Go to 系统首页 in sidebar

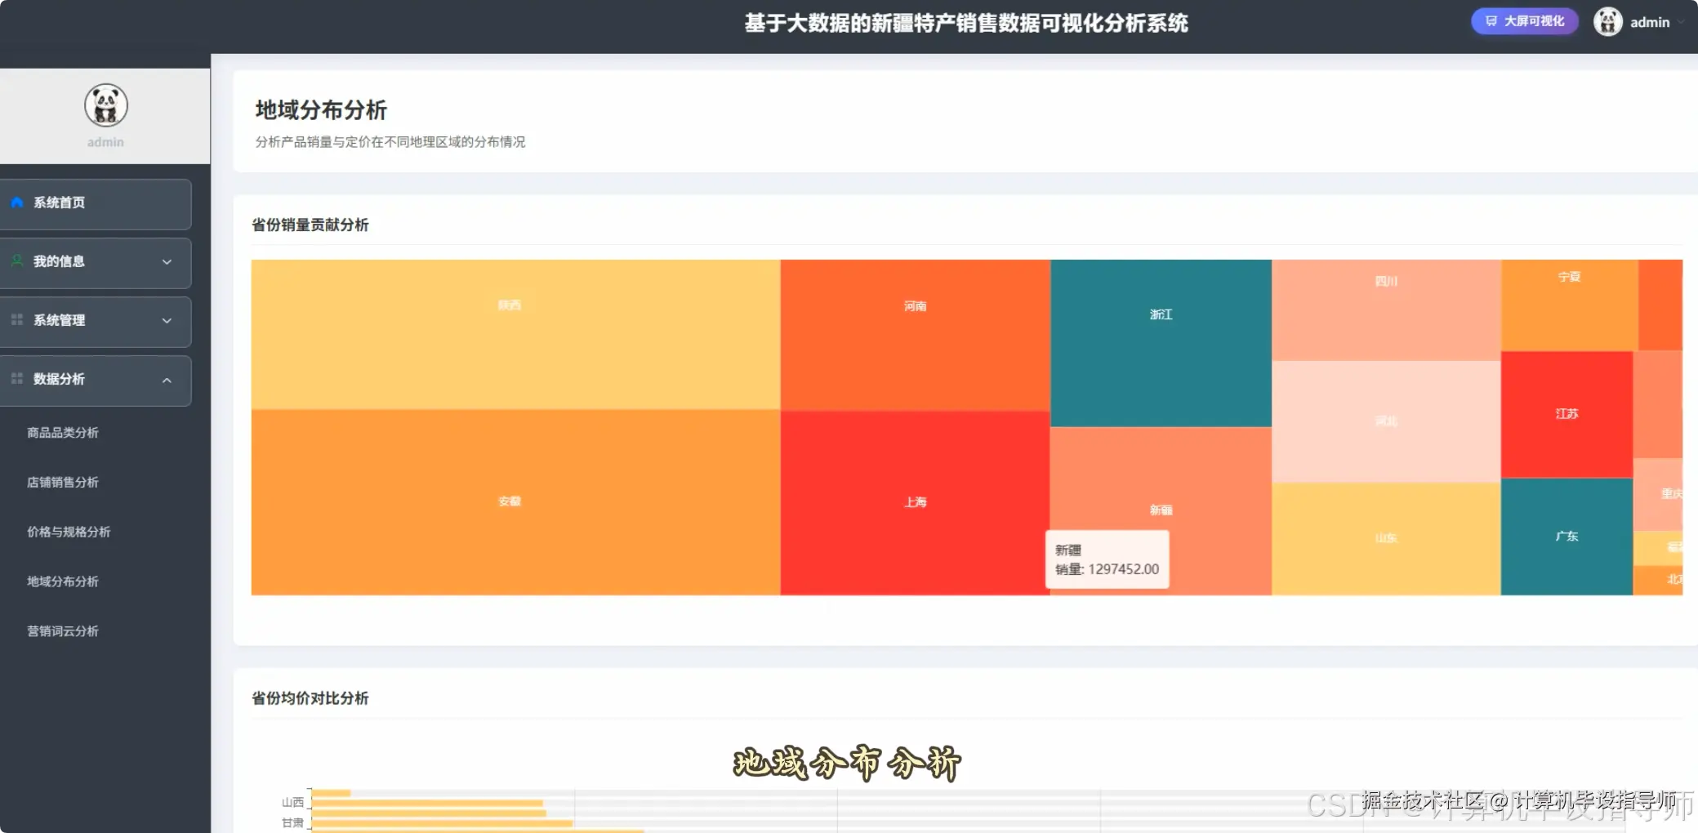point(96,203)
